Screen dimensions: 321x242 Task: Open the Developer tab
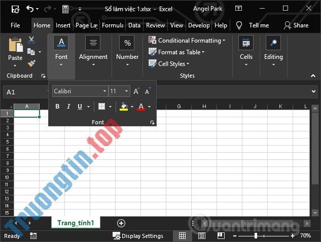(199, 25)
